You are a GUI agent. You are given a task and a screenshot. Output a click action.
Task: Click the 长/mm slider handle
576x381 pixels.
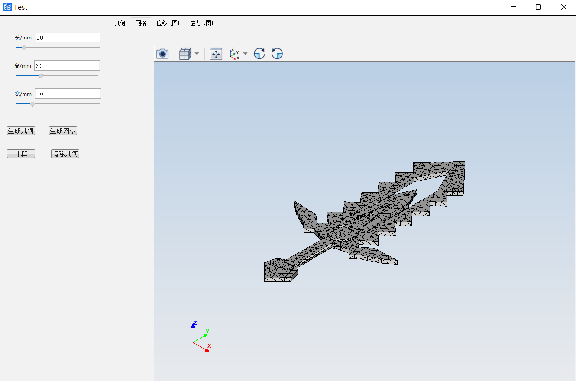(x=24, y=48)
